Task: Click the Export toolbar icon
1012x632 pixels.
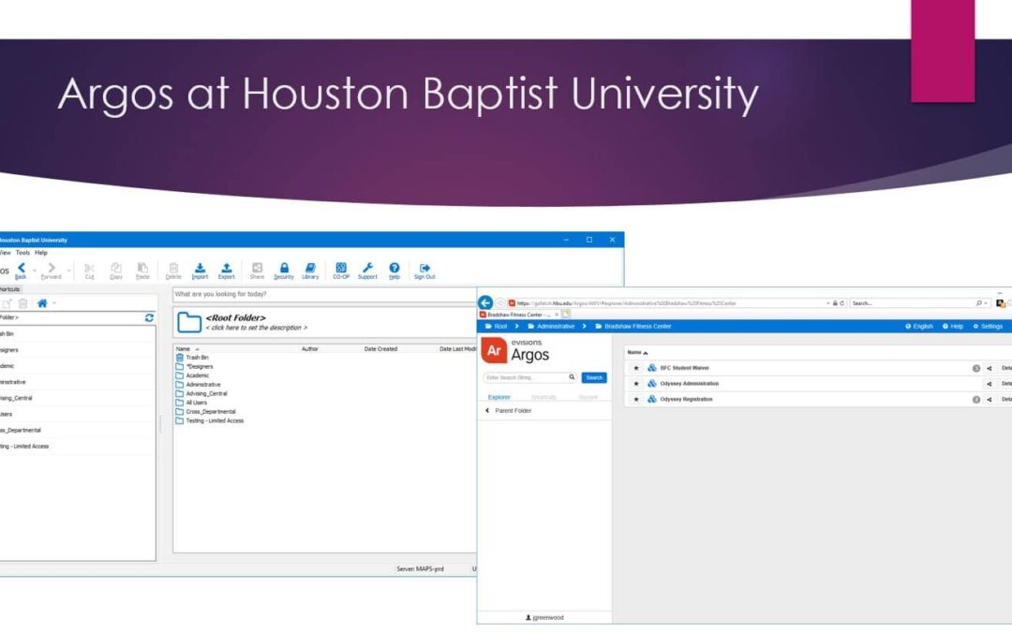Action: tap(227, 271)
